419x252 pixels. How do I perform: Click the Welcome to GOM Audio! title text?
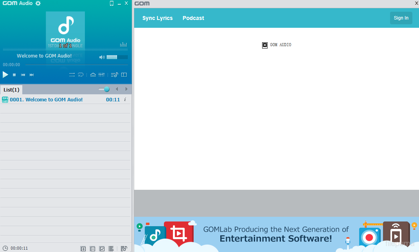pos(44,56)
